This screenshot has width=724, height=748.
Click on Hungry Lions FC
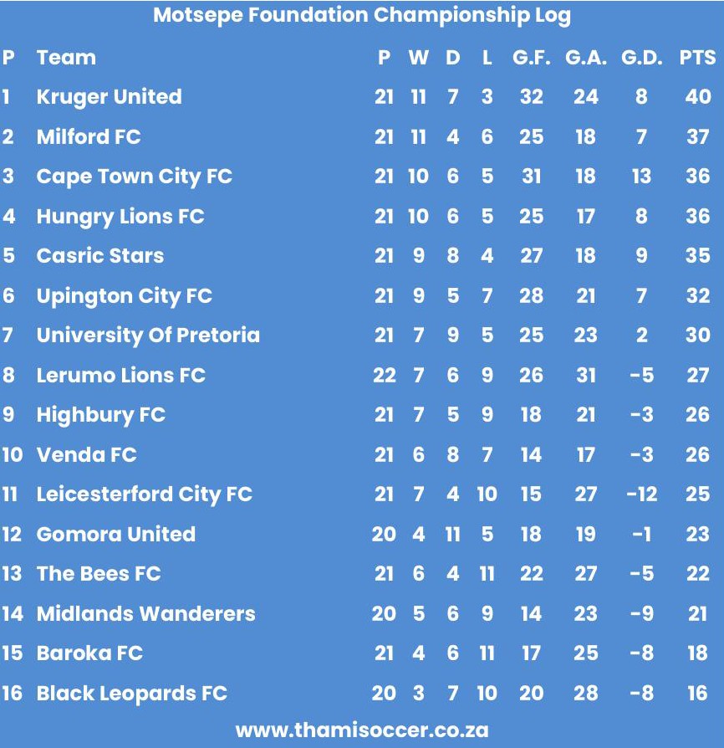(120, 217)
